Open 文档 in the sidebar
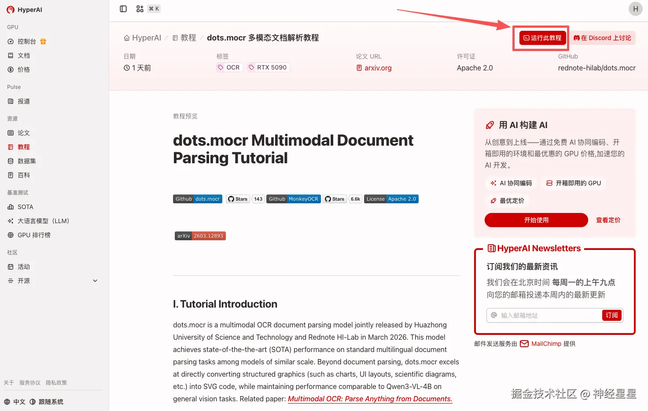648x411 pixels. (24, 55)
